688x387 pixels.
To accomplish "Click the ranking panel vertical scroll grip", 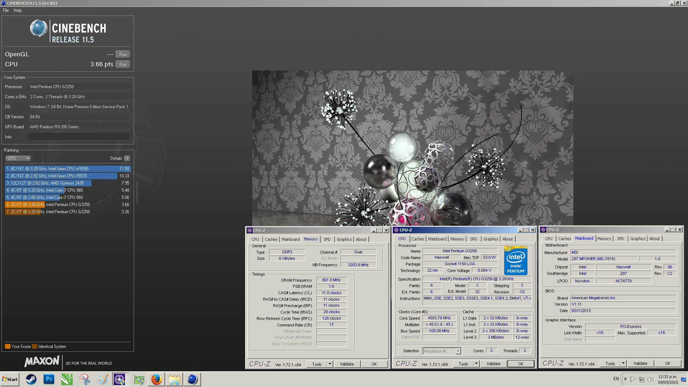I will click(x=137, y=193).
